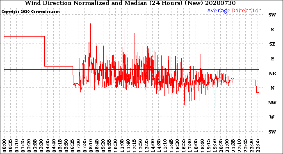The image size is (283, 154).
Task: Pick the "09:55" time tick label
Action: [x=110, y=146]
